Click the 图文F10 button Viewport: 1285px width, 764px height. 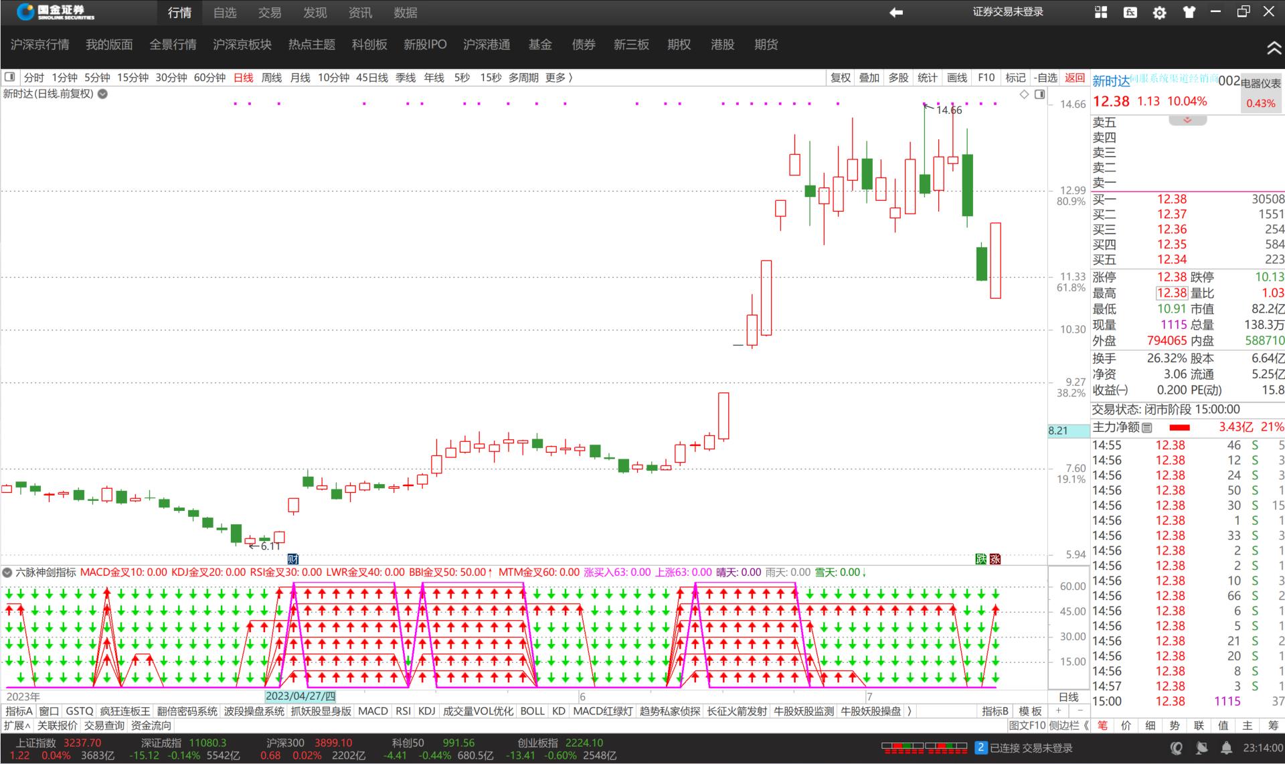click(1027, 726)
